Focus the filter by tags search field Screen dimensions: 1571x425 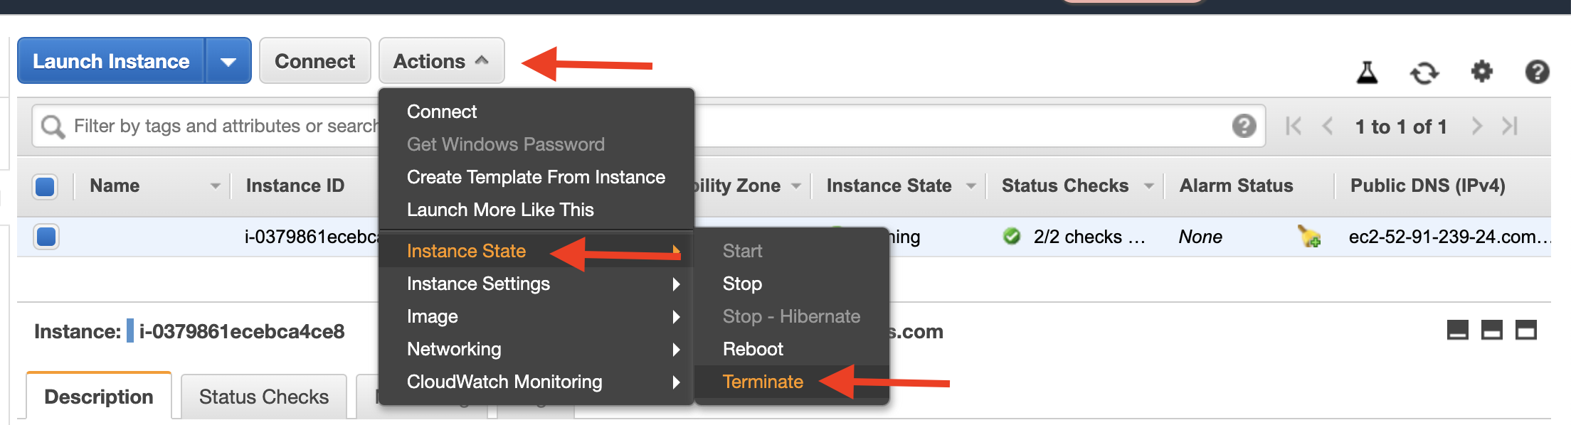click(648, 126)
